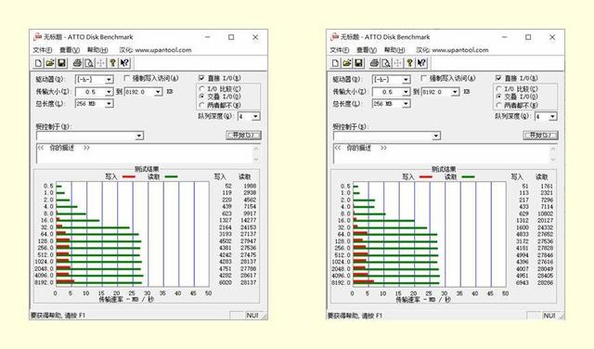Viewport: 594px width, 349px height.
Task: Click 开始 button in right window
Action: (x=540, y=136)
